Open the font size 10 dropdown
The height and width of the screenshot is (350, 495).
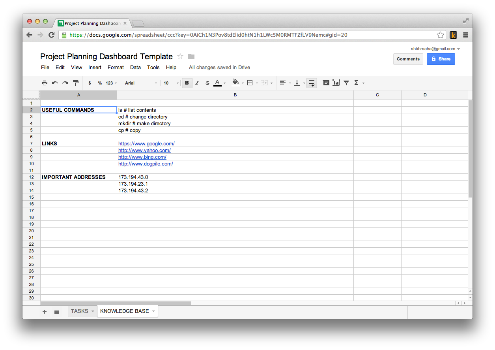[x=171, y=83]
